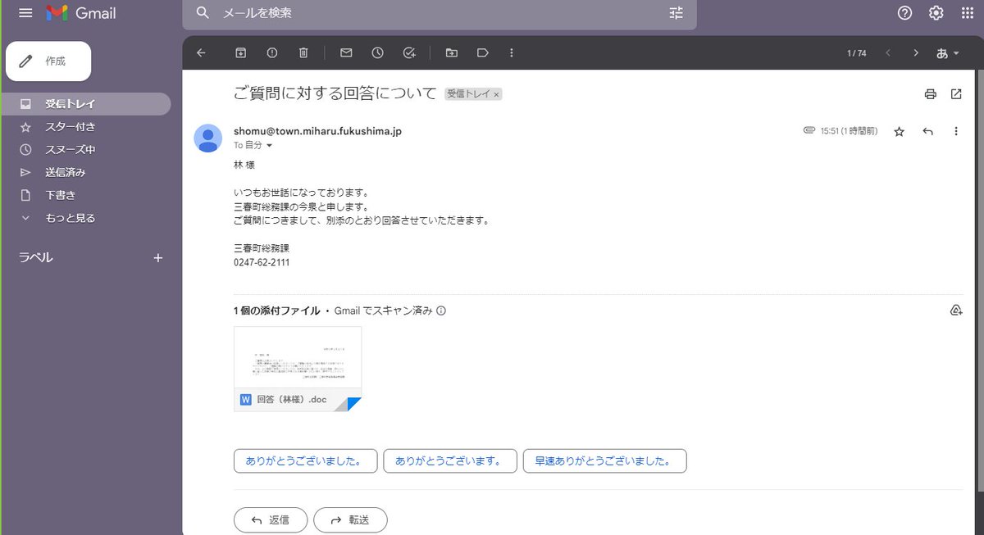Click phone number 0247-62-2111
This screenshot has height=535, width=984.
[262, 263]
